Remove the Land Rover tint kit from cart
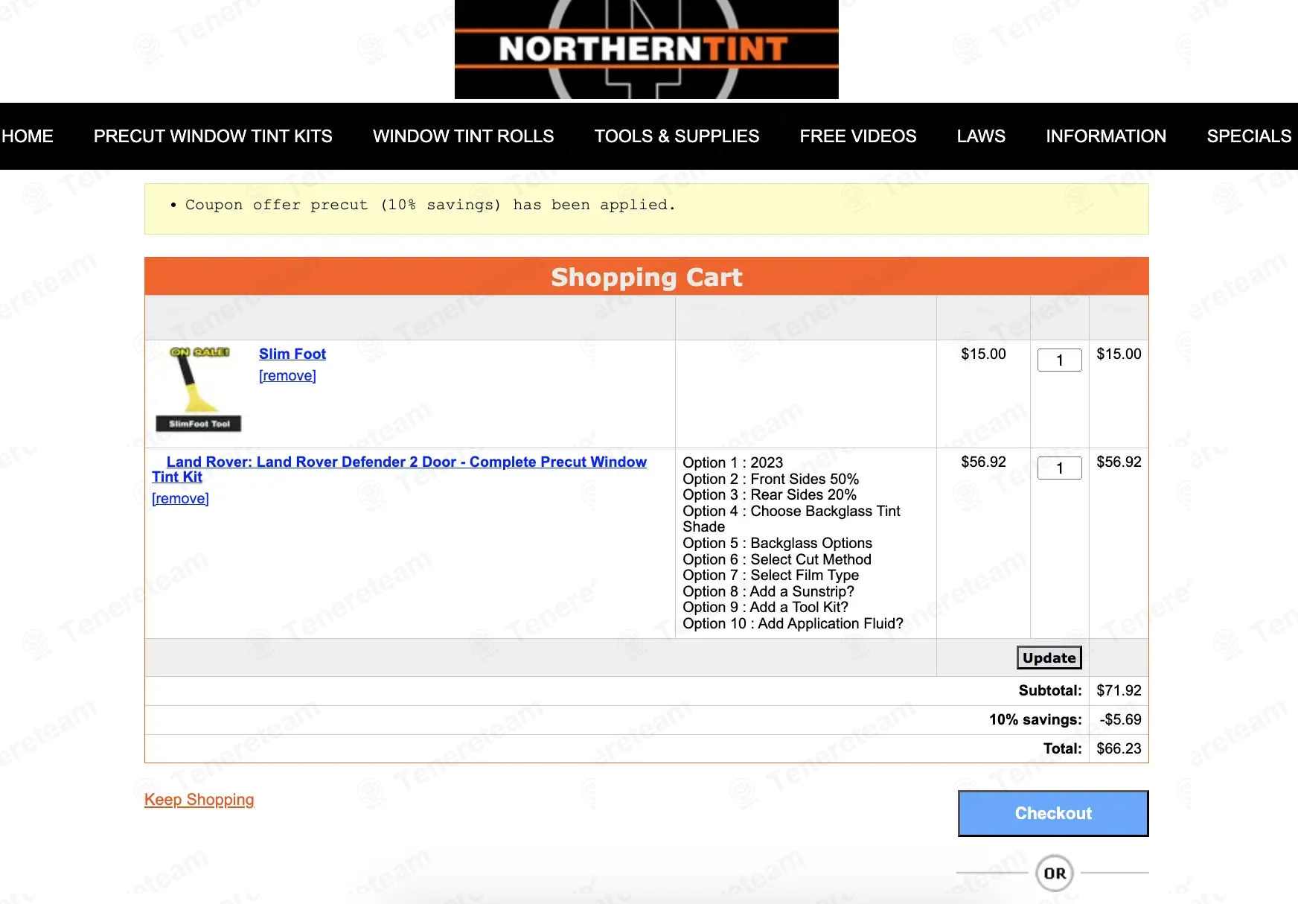Screen dimensions: 1298x904 click(180, 498)
